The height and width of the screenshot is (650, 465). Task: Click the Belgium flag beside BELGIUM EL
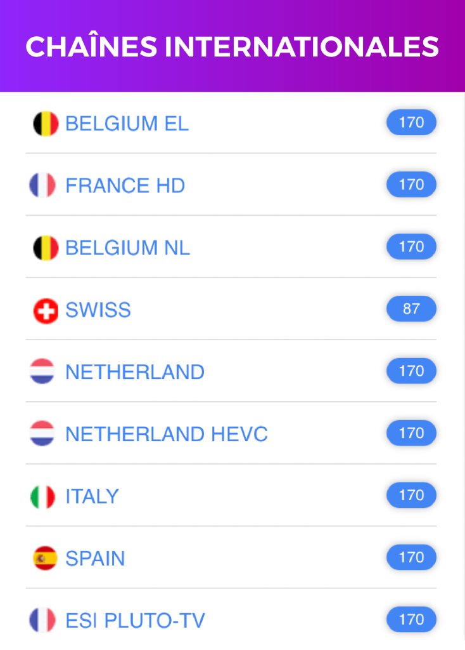[x=46, y=123]
